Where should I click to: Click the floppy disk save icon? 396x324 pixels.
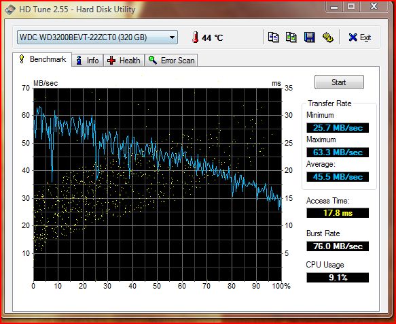pos(309,37)
